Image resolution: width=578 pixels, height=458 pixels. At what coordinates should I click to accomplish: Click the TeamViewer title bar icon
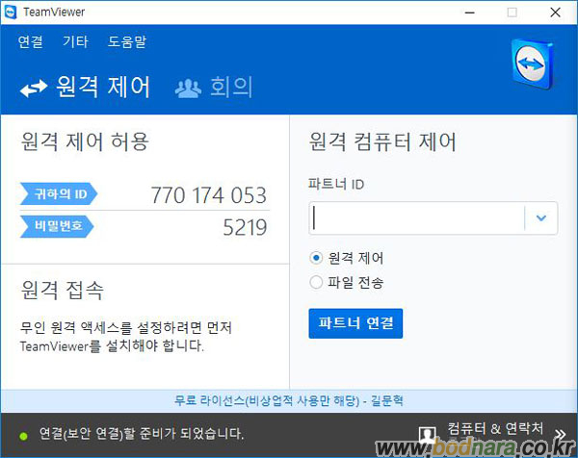point(10,13)
